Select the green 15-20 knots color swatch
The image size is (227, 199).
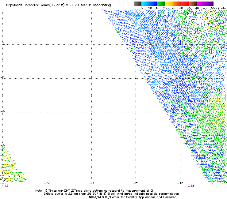(x=161, y=4)
